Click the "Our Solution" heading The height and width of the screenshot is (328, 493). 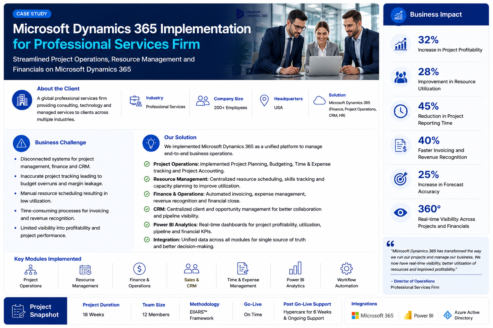[180, 137]
